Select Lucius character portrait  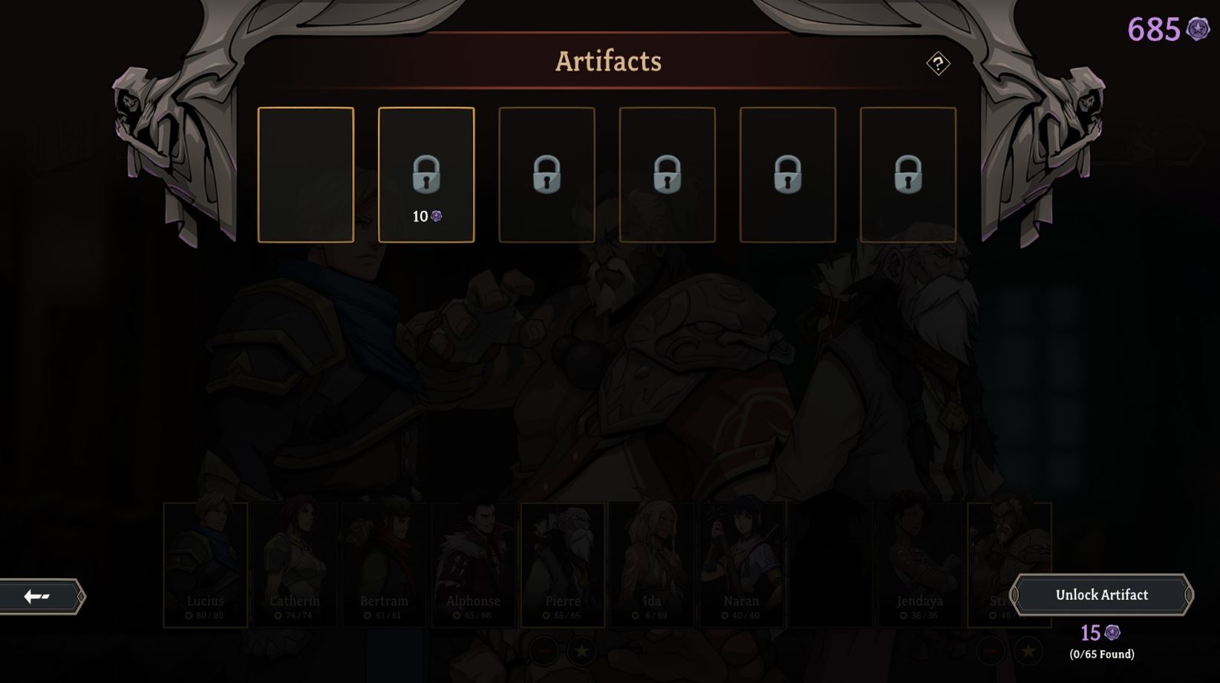point(206,565)
